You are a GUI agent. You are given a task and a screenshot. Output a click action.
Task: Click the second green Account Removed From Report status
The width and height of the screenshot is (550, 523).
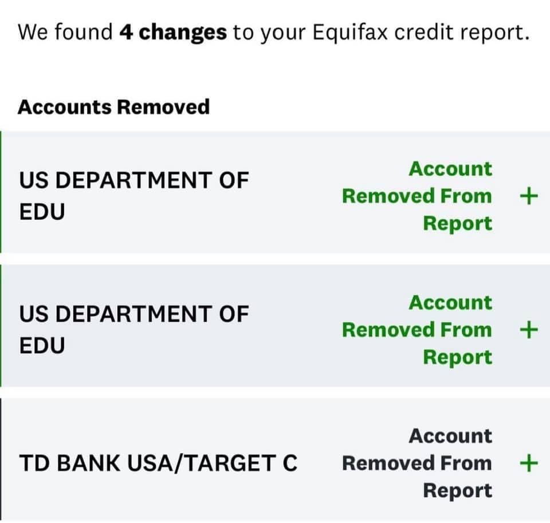(x=417, y=330)
